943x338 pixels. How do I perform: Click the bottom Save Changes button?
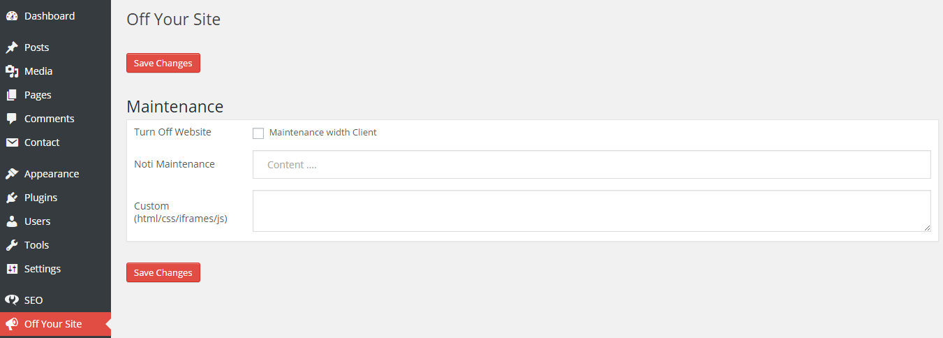(163, 272)
